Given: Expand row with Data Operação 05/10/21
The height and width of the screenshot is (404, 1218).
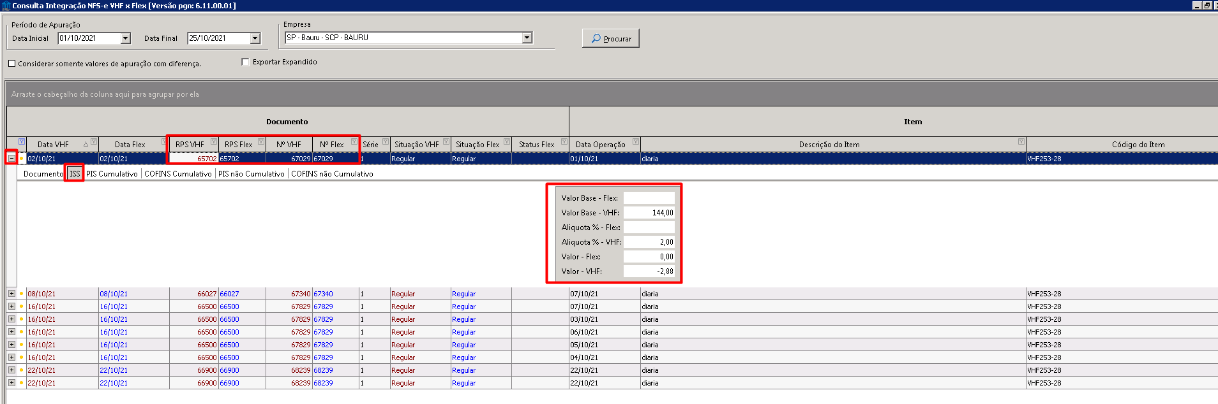Looking at the screenshot, I should [x=11, y=345].
